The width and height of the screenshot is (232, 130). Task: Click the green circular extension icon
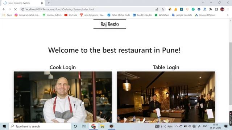tap(193, 9)
